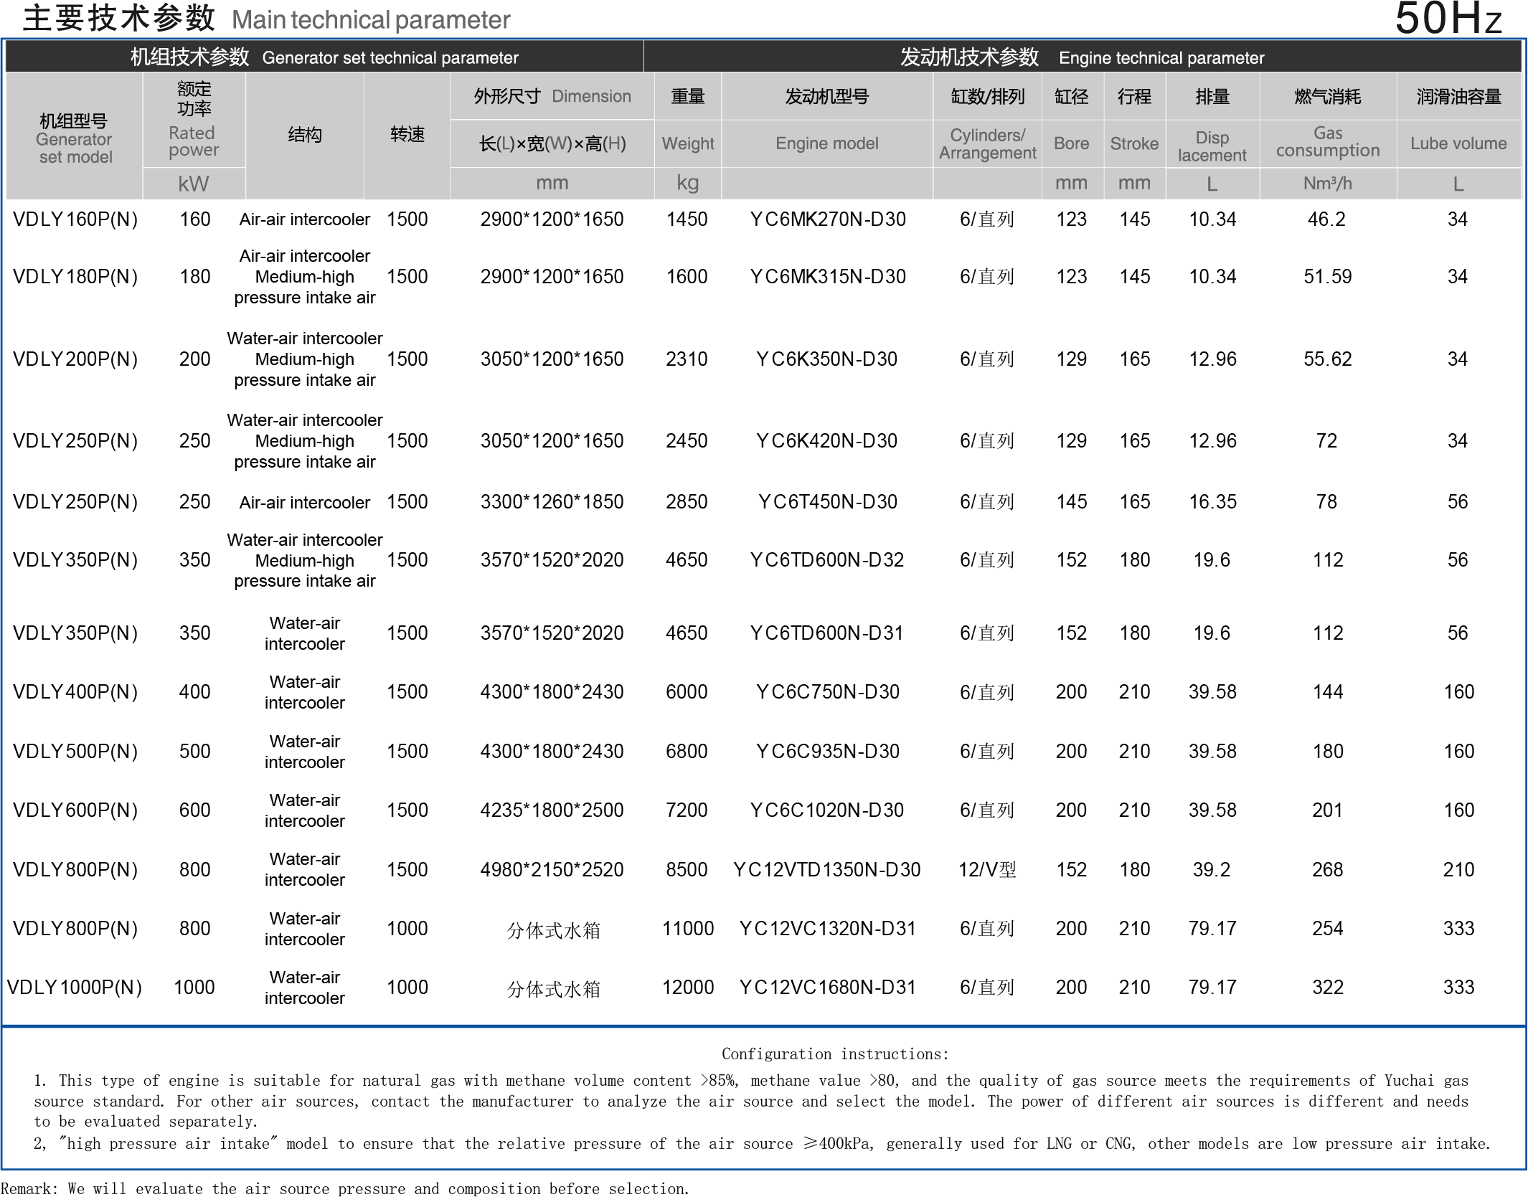Viewport: 1528px width, 1197px height.
Task: Click the 'Bore' column header
Action: [1072, 143]
